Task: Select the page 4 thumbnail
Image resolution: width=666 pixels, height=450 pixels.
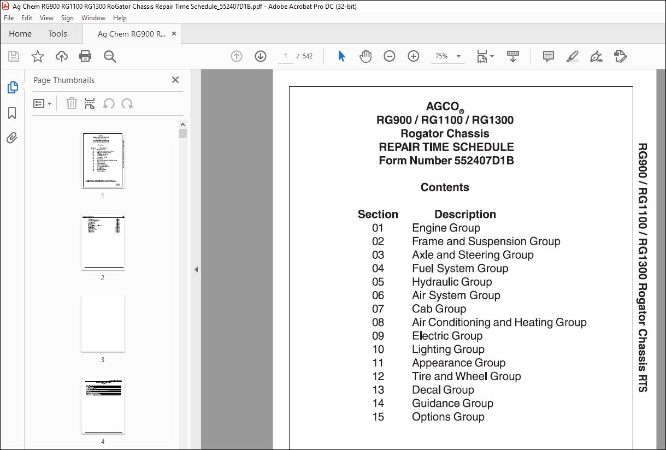Action: pyautogui.click(x=103, y=406)
